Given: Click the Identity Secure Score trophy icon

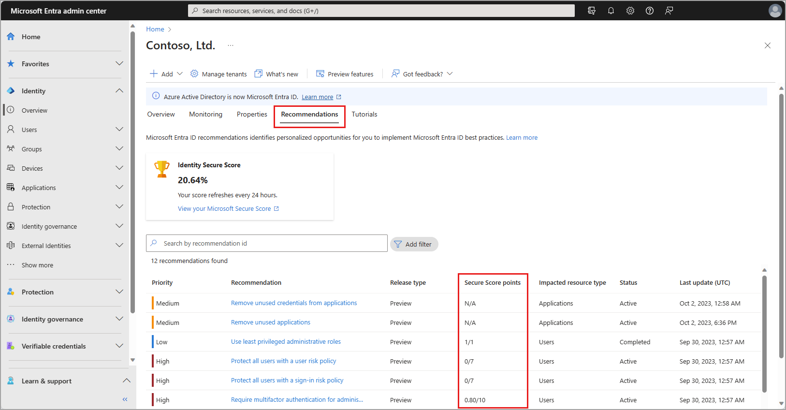Looking at the screenshot, I should pyautogui.click(x=162, y=169).
